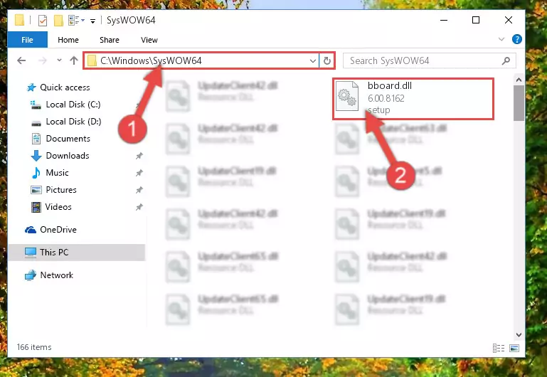Expand the address bar history dropdown
Screen dimensions: 547x377
point(312,61)
